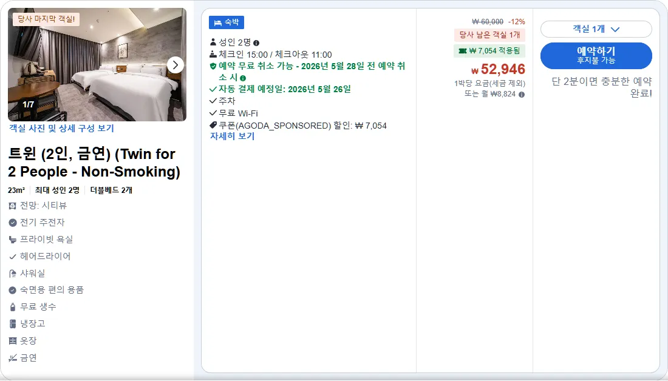This screenshot has height=381, width=668.
Task: Click the info icon next to 월 ₩8,824
Action: coord(522,95)
